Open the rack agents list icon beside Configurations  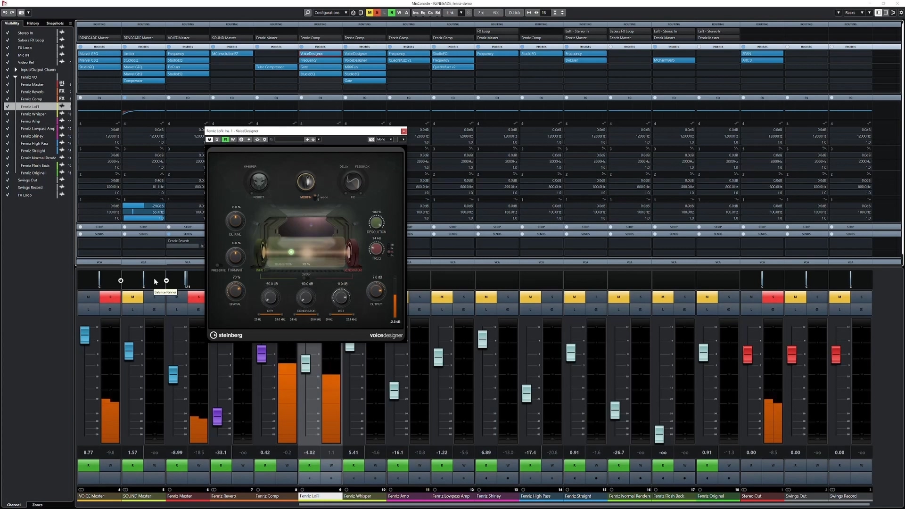point(361,13)
